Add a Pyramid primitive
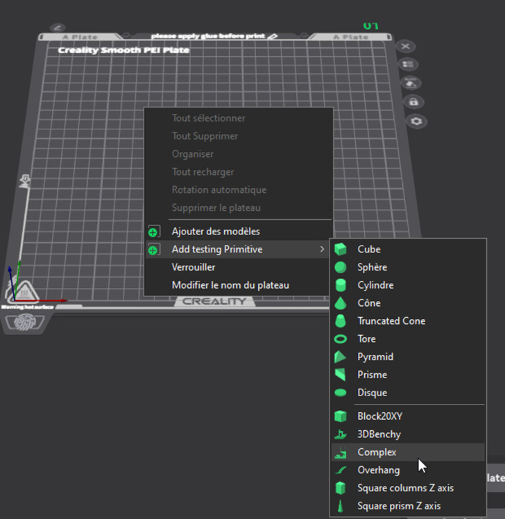Image resolution: width=505 pixels, height=519 pixels. tap(408, 357)
